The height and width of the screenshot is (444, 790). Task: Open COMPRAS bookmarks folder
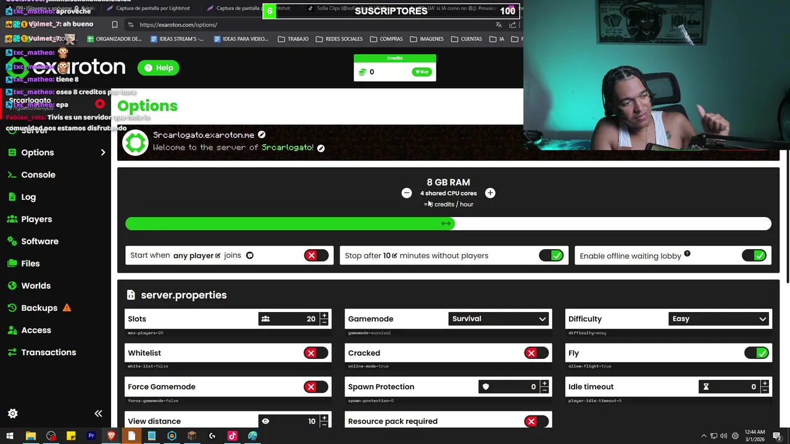pos(386,39)
